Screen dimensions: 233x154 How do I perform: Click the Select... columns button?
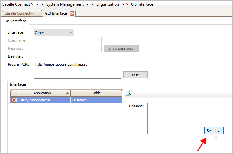pos(214,131)
